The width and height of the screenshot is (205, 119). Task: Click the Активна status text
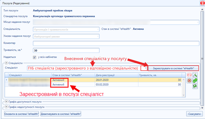point(138,29)
